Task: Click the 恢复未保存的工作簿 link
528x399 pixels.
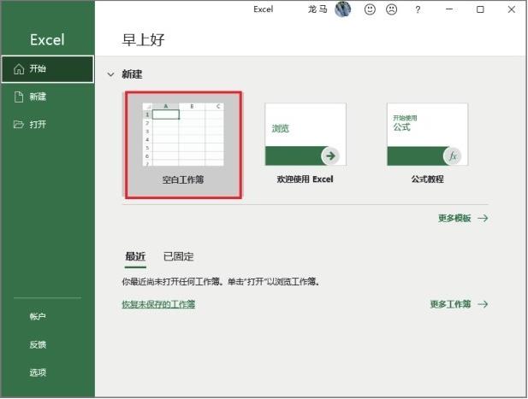Action: click(x=158, y=304)
